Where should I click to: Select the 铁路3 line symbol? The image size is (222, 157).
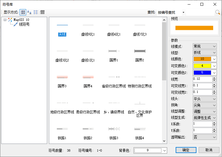[114, 133]
